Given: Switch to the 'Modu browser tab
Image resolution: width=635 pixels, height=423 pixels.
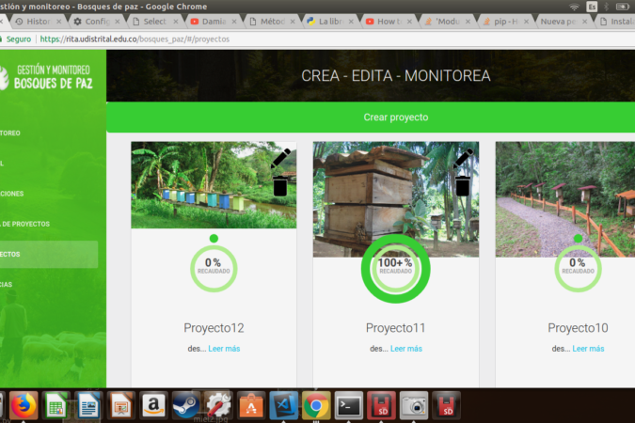Looking at the screenshot, I should point(447,22).
